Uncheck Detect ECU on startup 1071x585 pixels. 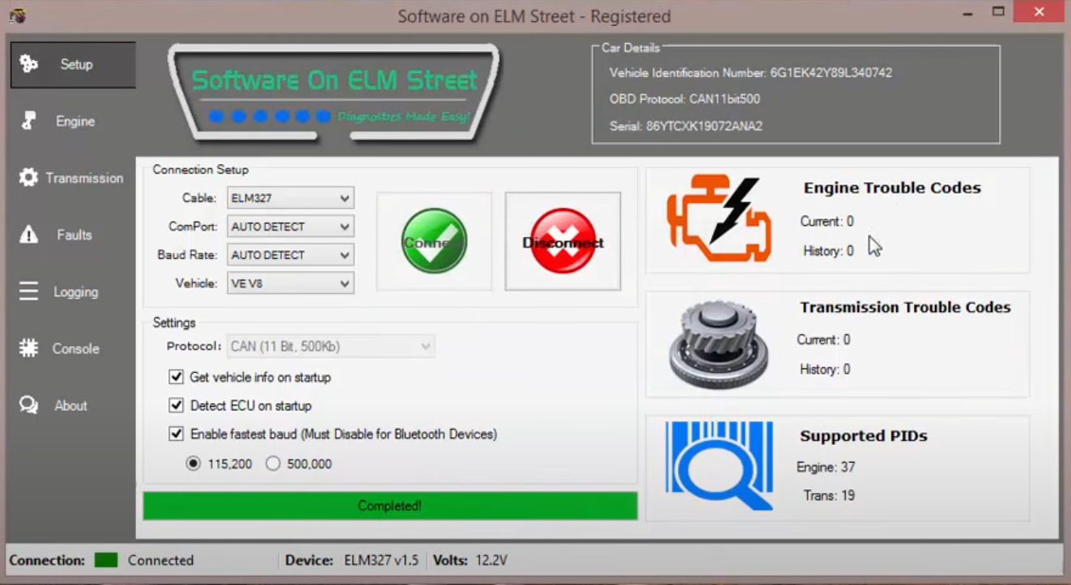[176, 405]
